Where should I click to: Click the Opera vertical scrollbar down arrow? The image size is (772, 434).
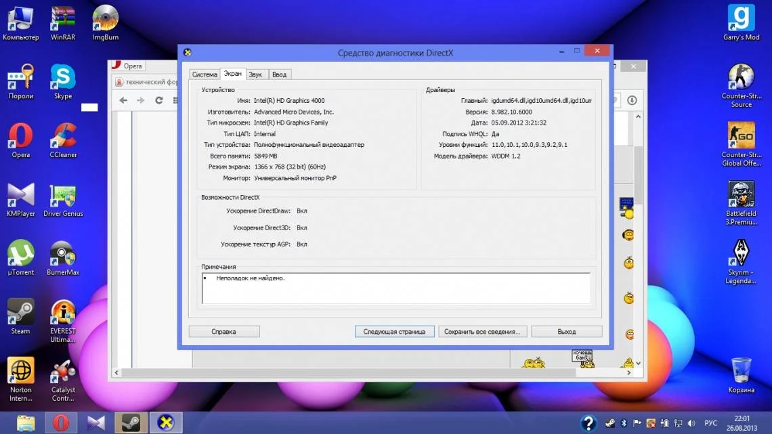coord(638,363)
